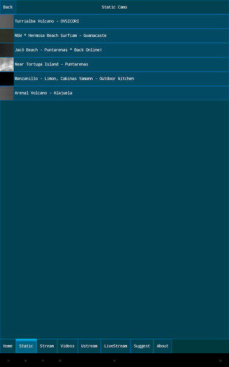Open Near Tortuga Island thumbnail image
This screenshot has height=367, width=229.
pyautogui.click(x=7, y=64)
